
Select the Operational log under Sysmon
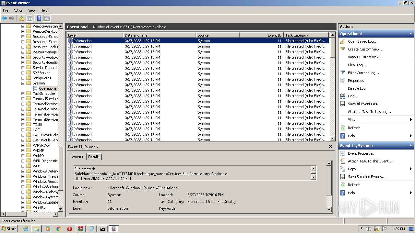[x=48, y=88]
